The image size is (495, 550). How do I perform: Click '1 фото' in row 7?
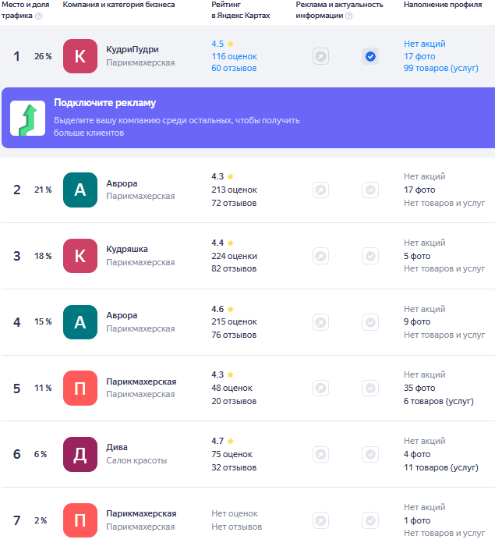(x=417, y=520)
